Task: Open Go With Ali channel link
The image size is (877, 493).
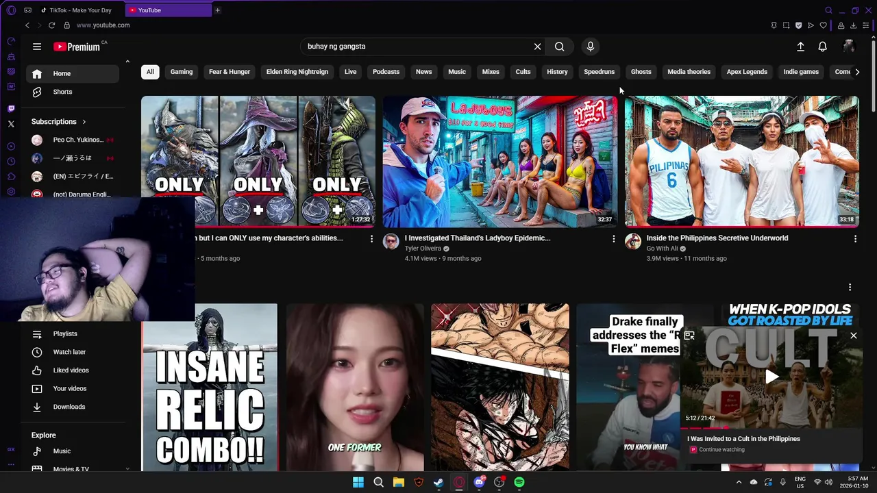Action: (x=662, y=249)
